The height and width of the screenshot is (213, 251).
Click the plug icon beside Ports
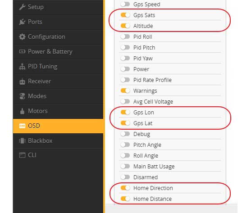pyautogui.click(x=22, y=22)
